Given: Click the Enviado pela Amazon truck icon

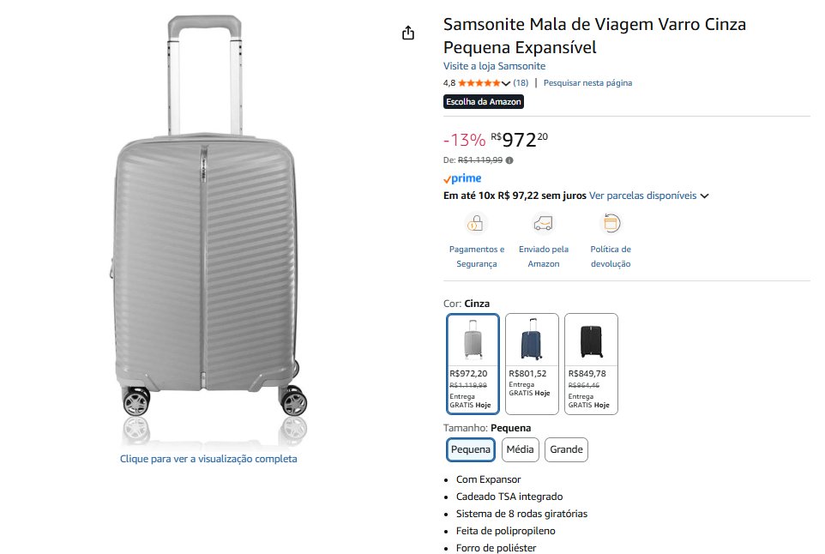Looking at the screenshot, I should (x=543, y=224).
